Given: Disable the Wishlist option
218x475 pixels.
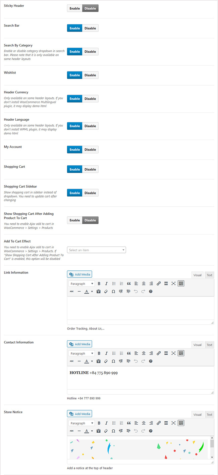Looking at the screenshot, I should point(90,75).
